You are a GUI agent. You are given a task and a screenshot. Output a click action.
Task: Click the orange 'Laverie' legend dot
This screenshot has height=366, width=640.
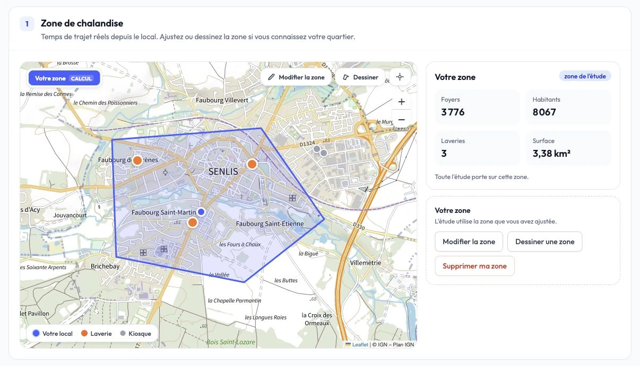(84, 334)
